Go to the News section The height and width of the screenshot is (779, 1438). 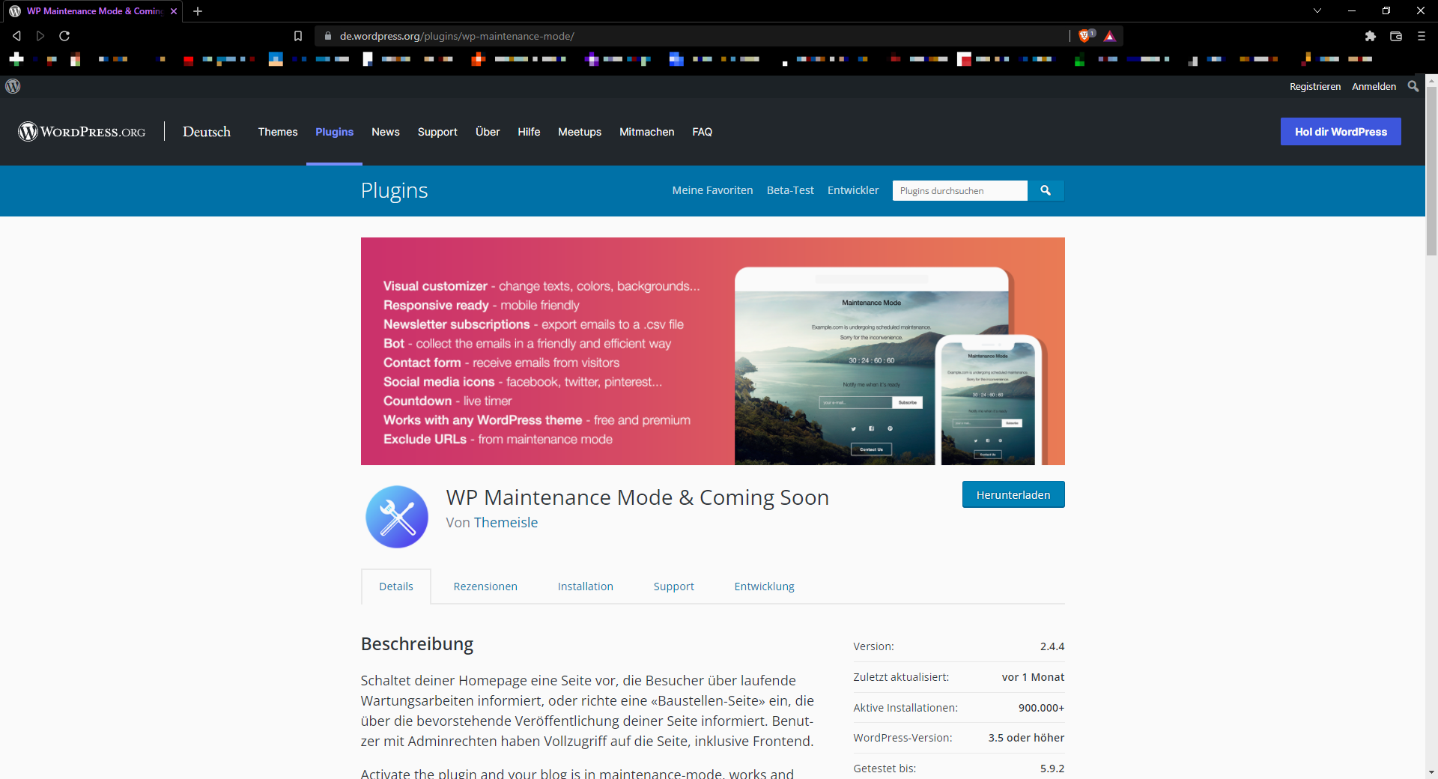[x=386, y=132]
